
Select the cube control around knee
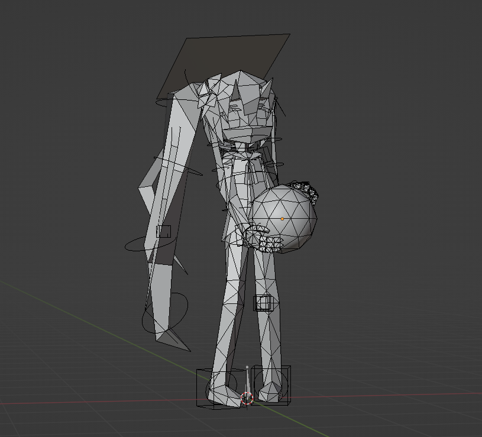(263, 302)
